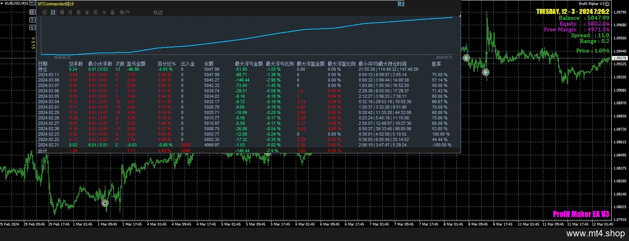Click the 5047.99 balance cell in the 持仓 row
The image size is (629, 241).
tap(212, 69)
